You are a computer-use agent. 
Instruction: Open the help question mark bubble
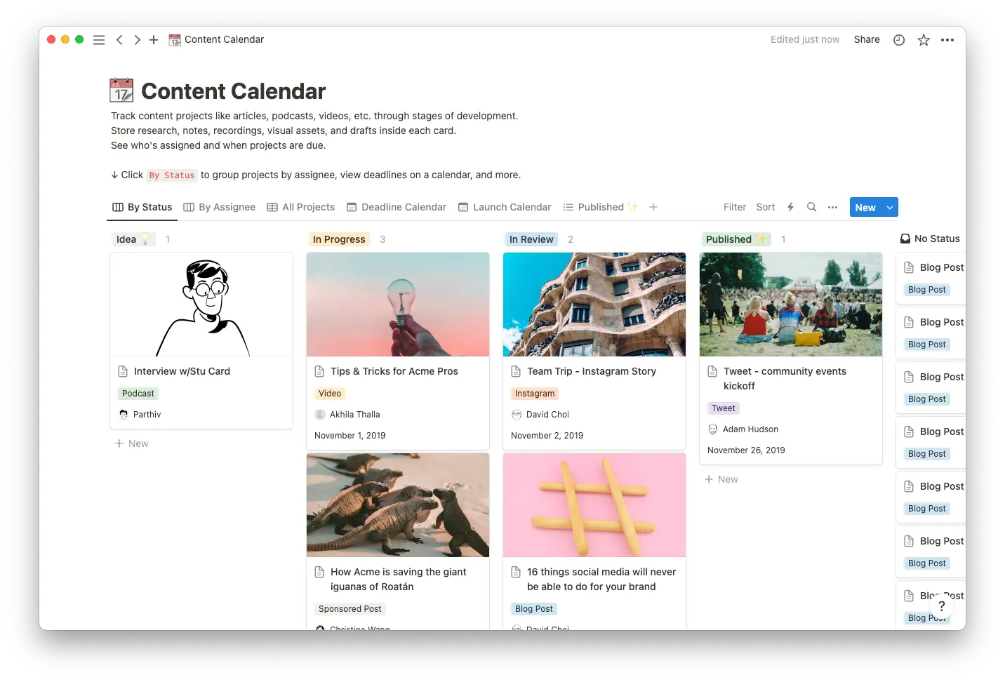[941, 606]
